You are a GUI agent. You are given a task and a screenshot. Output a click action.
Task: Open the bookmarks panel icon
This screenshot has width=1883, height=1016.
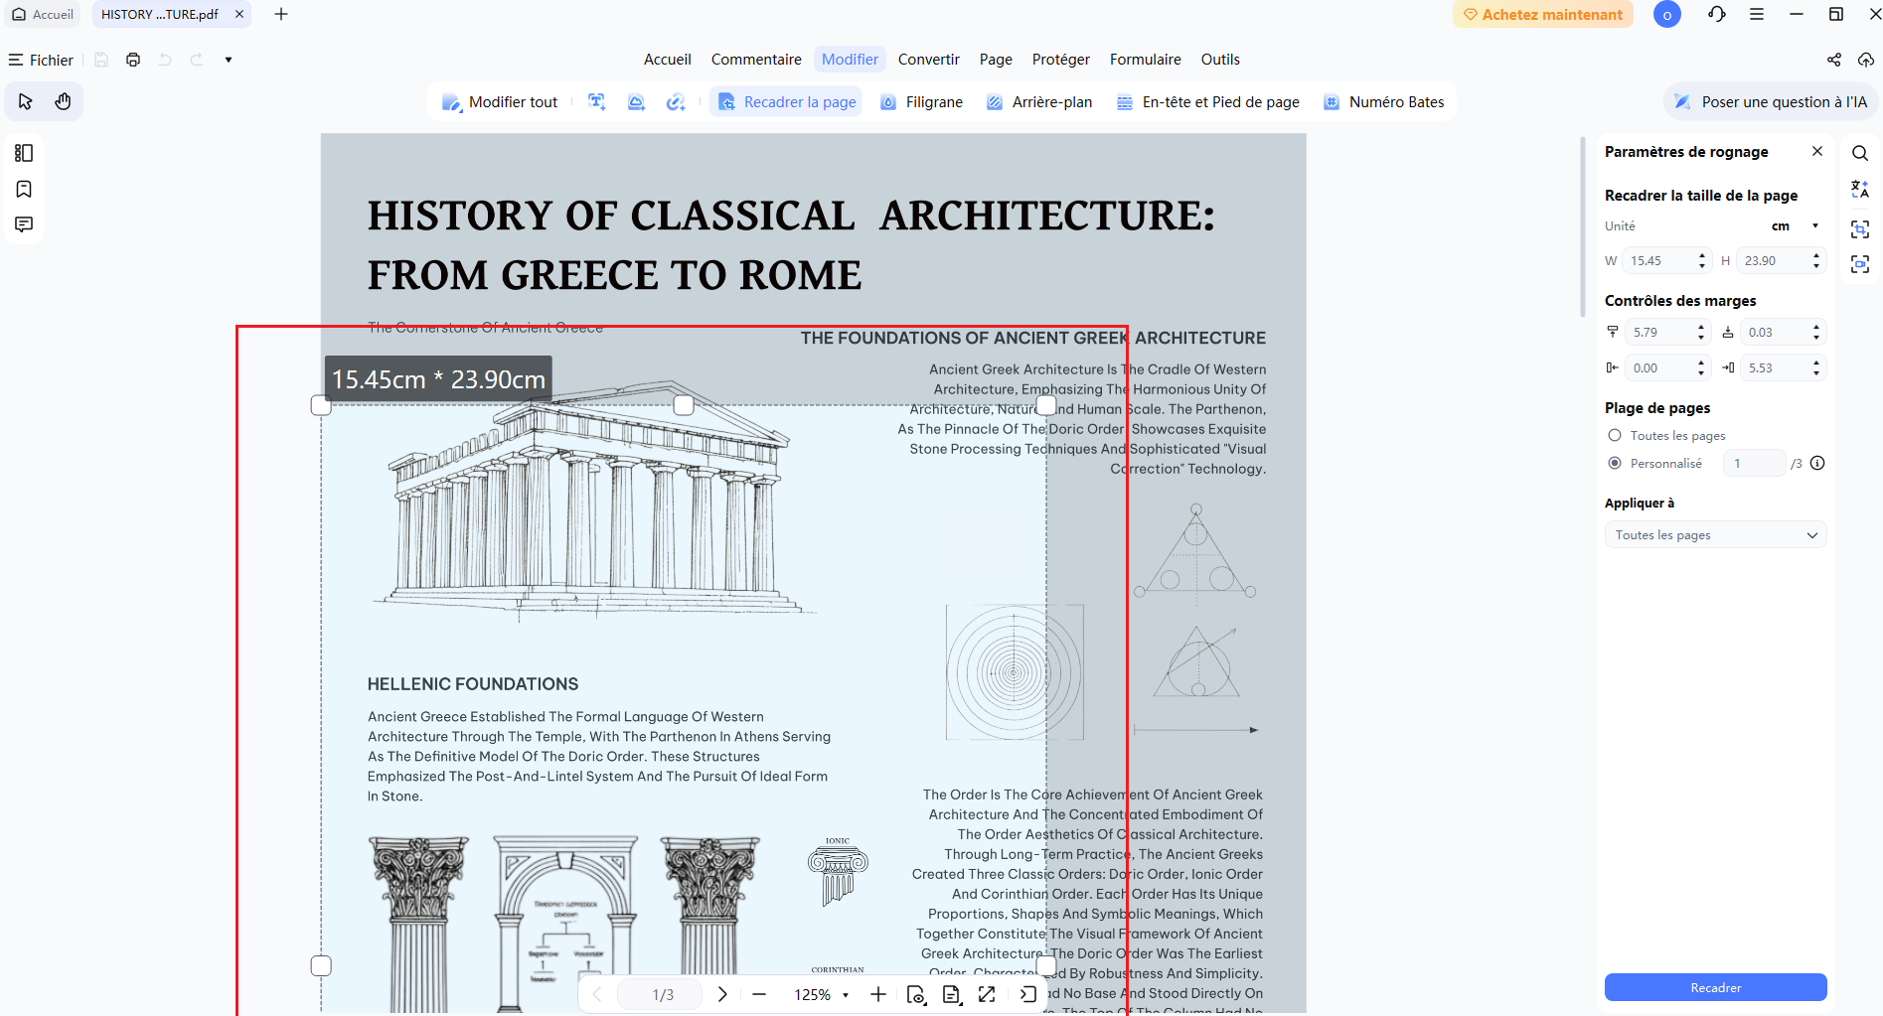(x=24, y=189)
